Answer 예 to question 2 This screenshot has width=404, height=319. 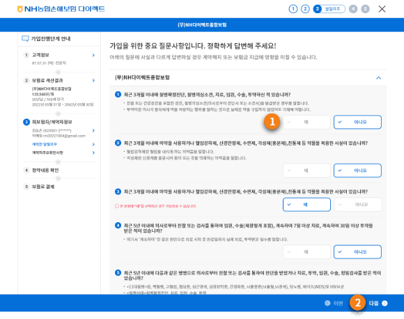[x=306, y=171]
